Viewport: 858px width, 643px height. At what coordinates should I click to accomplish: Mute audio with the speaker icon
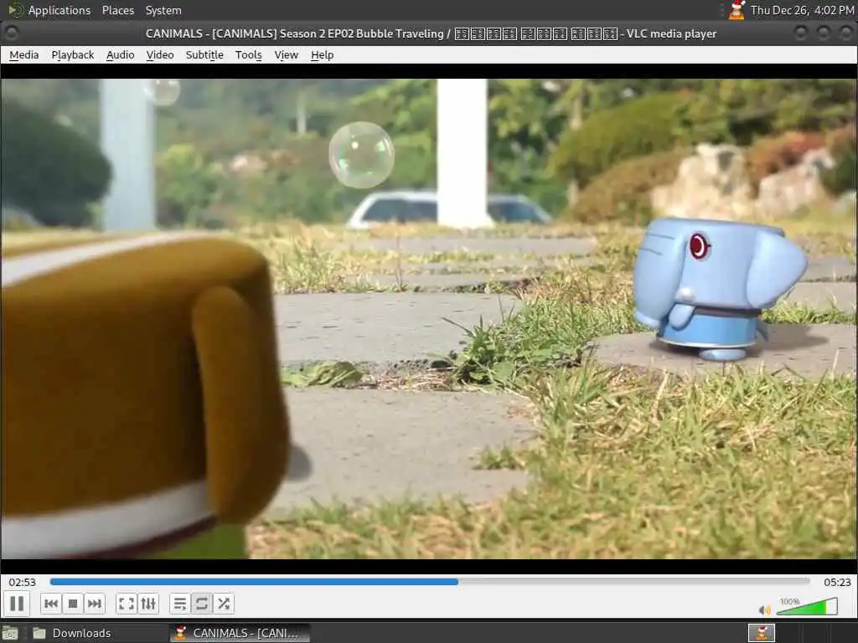[764, 610]
